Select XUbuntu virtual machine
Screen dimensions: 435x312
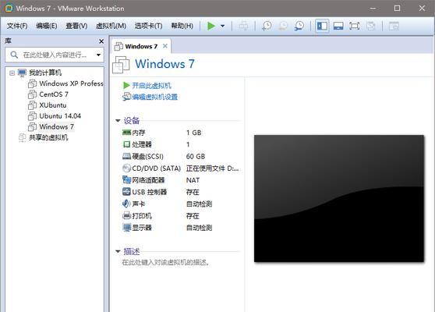coord(53,105)
